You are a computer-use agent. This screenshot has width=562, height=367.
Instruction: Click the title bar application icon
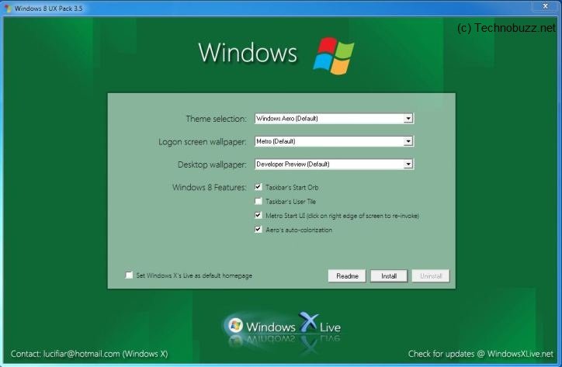[x=8, y=9]
